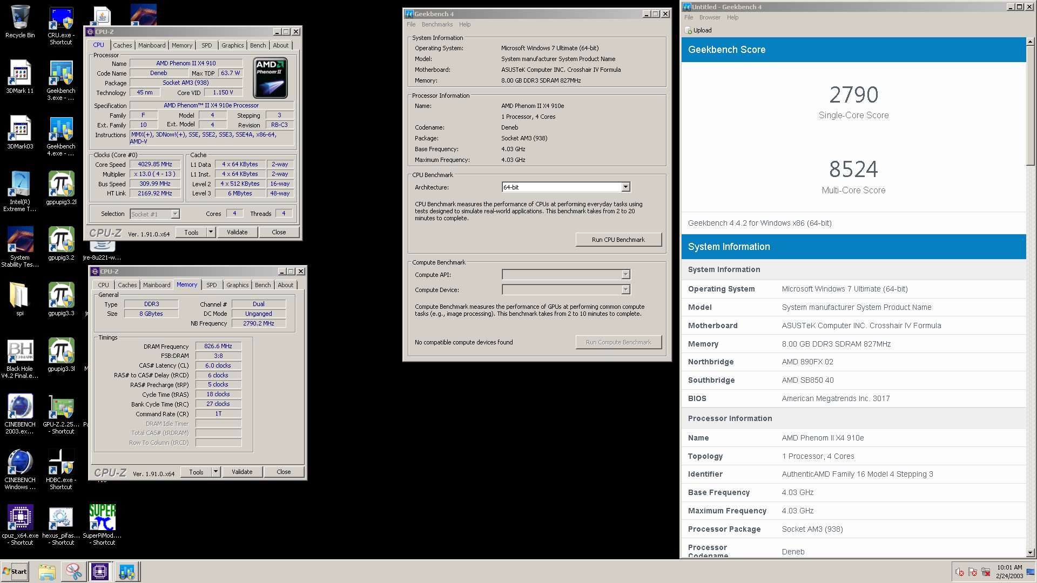Launch gpupig3.3 desktop icon

[61, 299]
